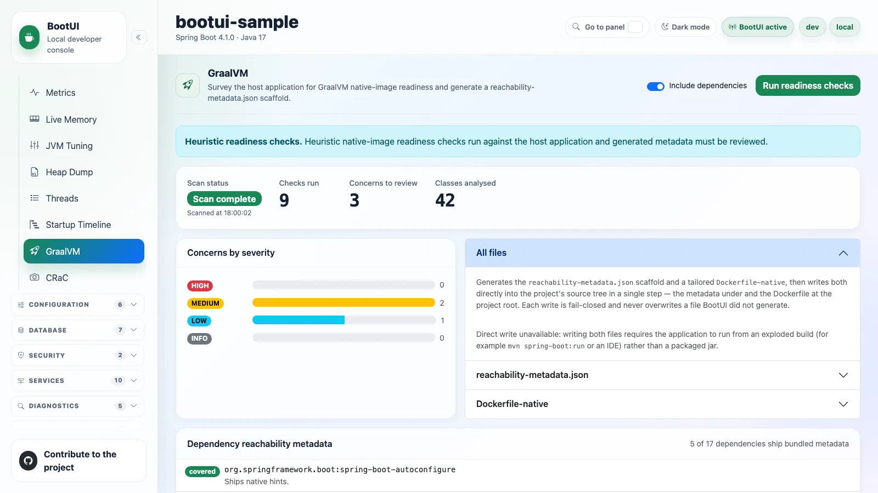Screen dimensions: 878x493
Task: Click the org.springframework.boot:spring-boot-autoconfigure text
Action: pyautogui.click(x=340, y=469)
